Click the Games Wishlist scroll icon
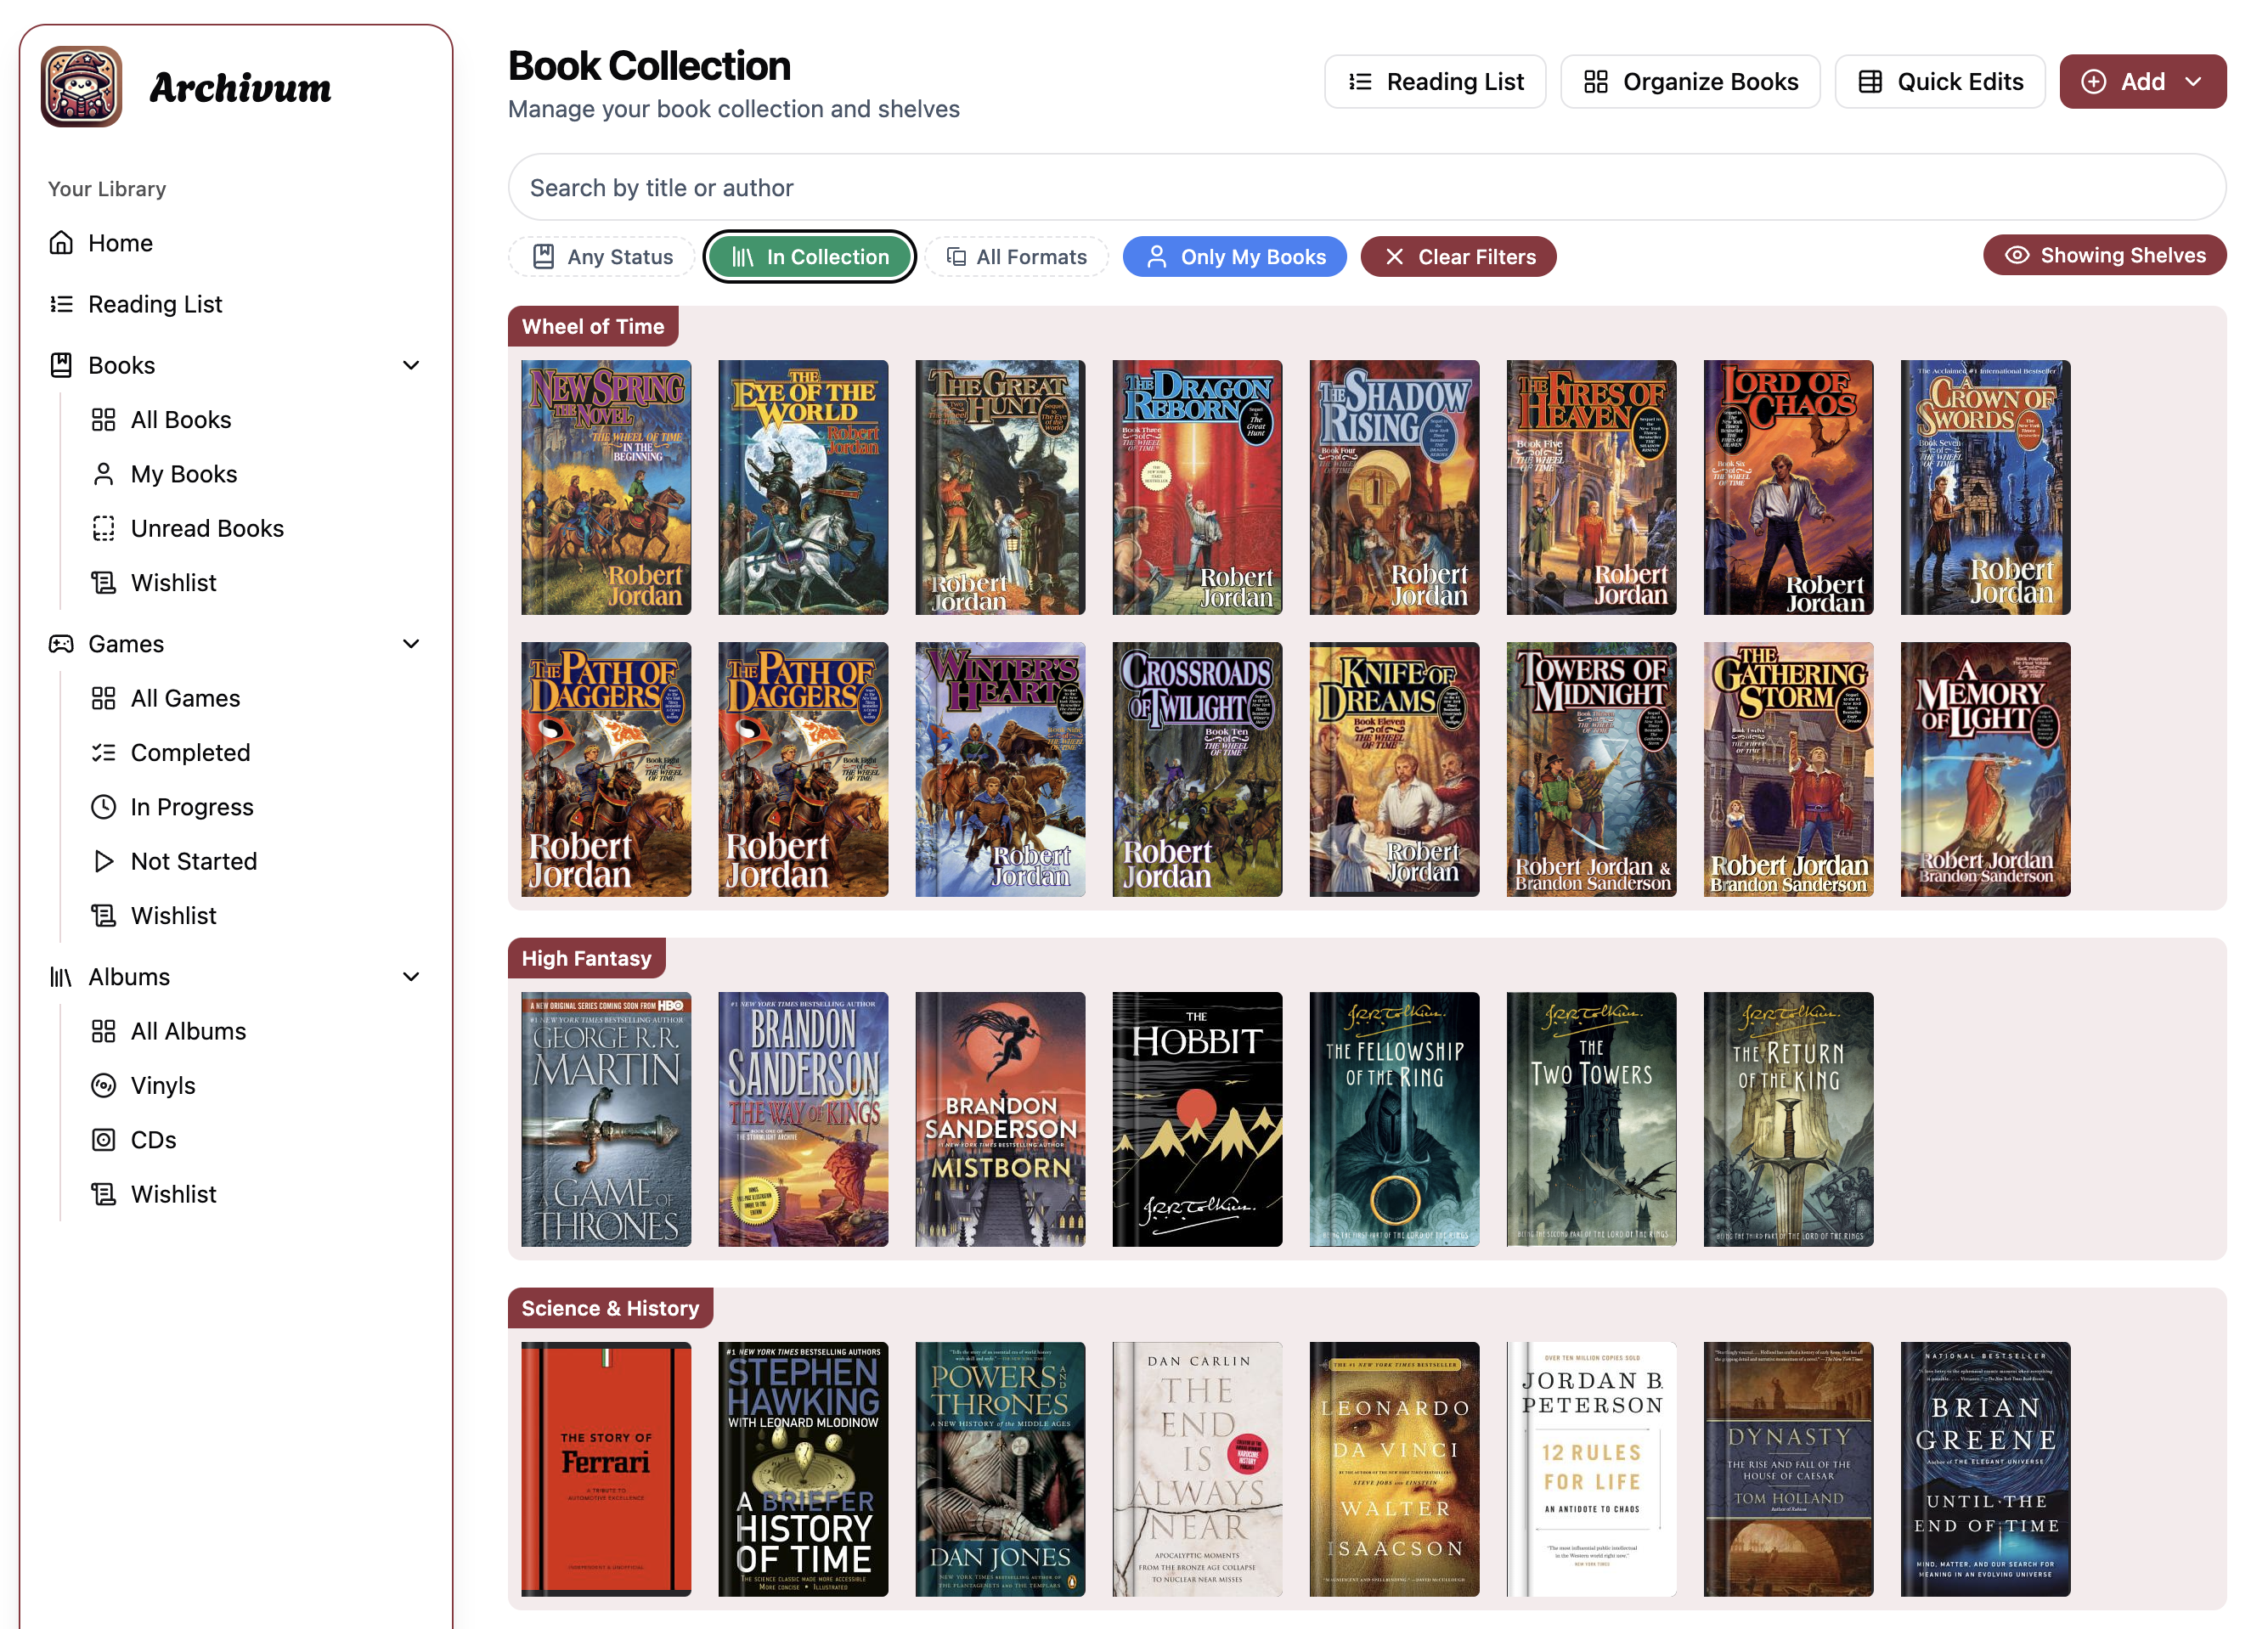 tap(103, 916)
